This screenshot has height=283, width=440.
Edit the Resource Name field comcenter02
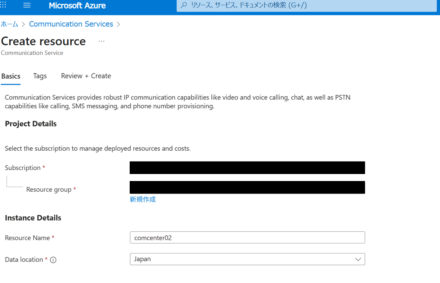coord(247,238)
